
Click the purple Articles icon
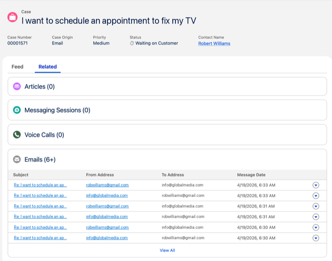[x=17, y=86]
